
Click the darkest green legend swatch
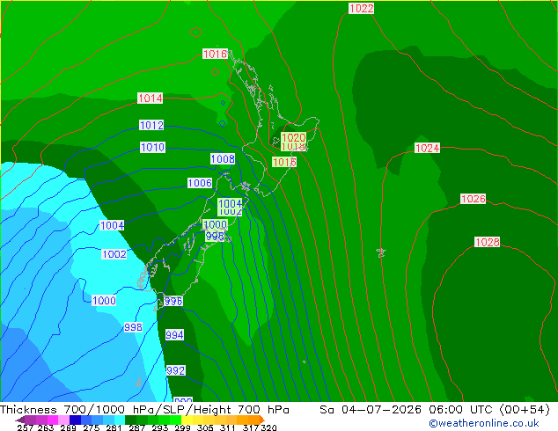click(130, 420)
